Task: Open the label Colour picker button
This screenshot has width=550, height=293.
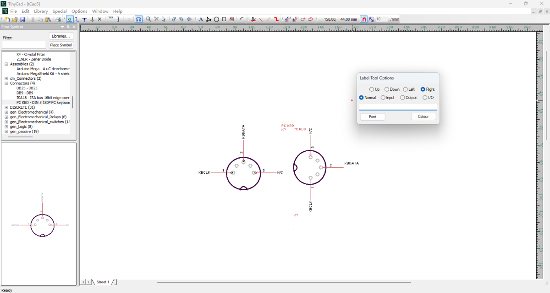Action: (423, 117)
